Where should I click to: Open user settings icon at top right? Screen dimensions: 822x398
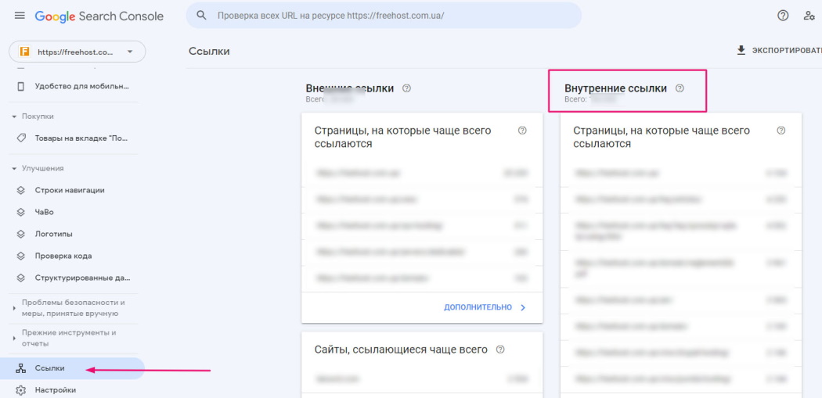809,16
